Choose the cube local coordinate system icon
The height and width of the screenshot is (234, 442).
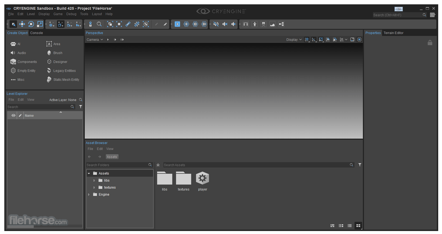tap(60, 24)
